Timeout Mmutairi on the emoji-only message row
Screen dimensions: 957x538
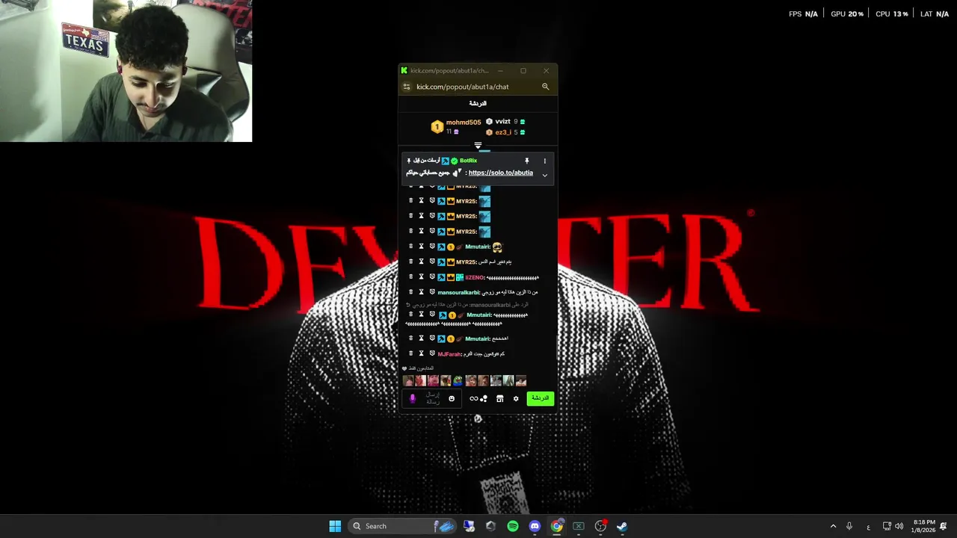[x=421, y=246]
